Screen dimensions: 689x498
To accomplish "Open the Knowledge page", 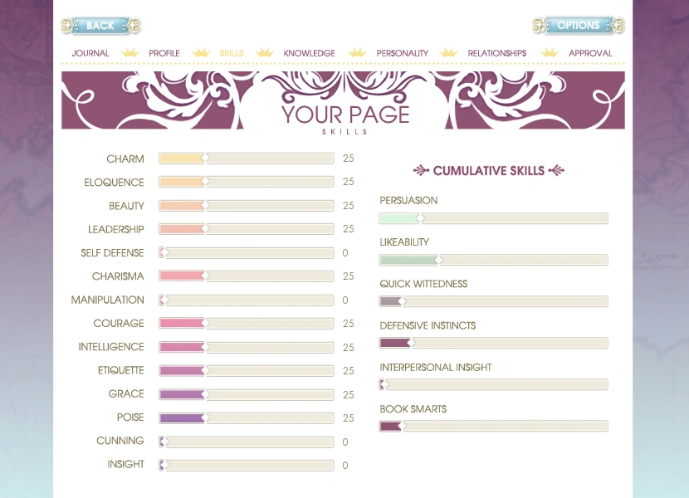I will 310,53.
